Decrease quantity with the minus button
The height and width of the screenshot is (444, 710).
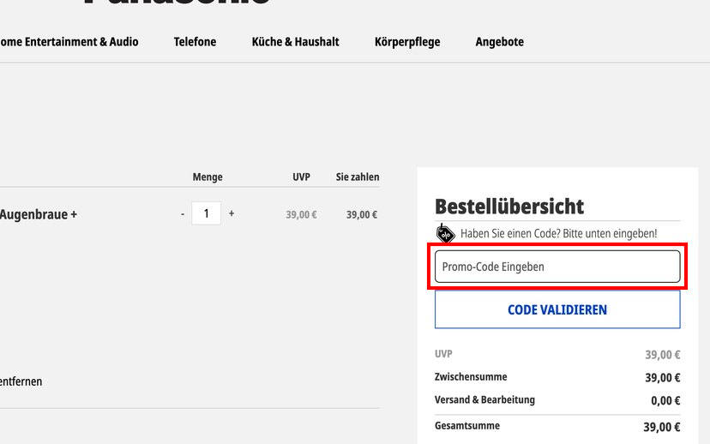tap(183, 213)
